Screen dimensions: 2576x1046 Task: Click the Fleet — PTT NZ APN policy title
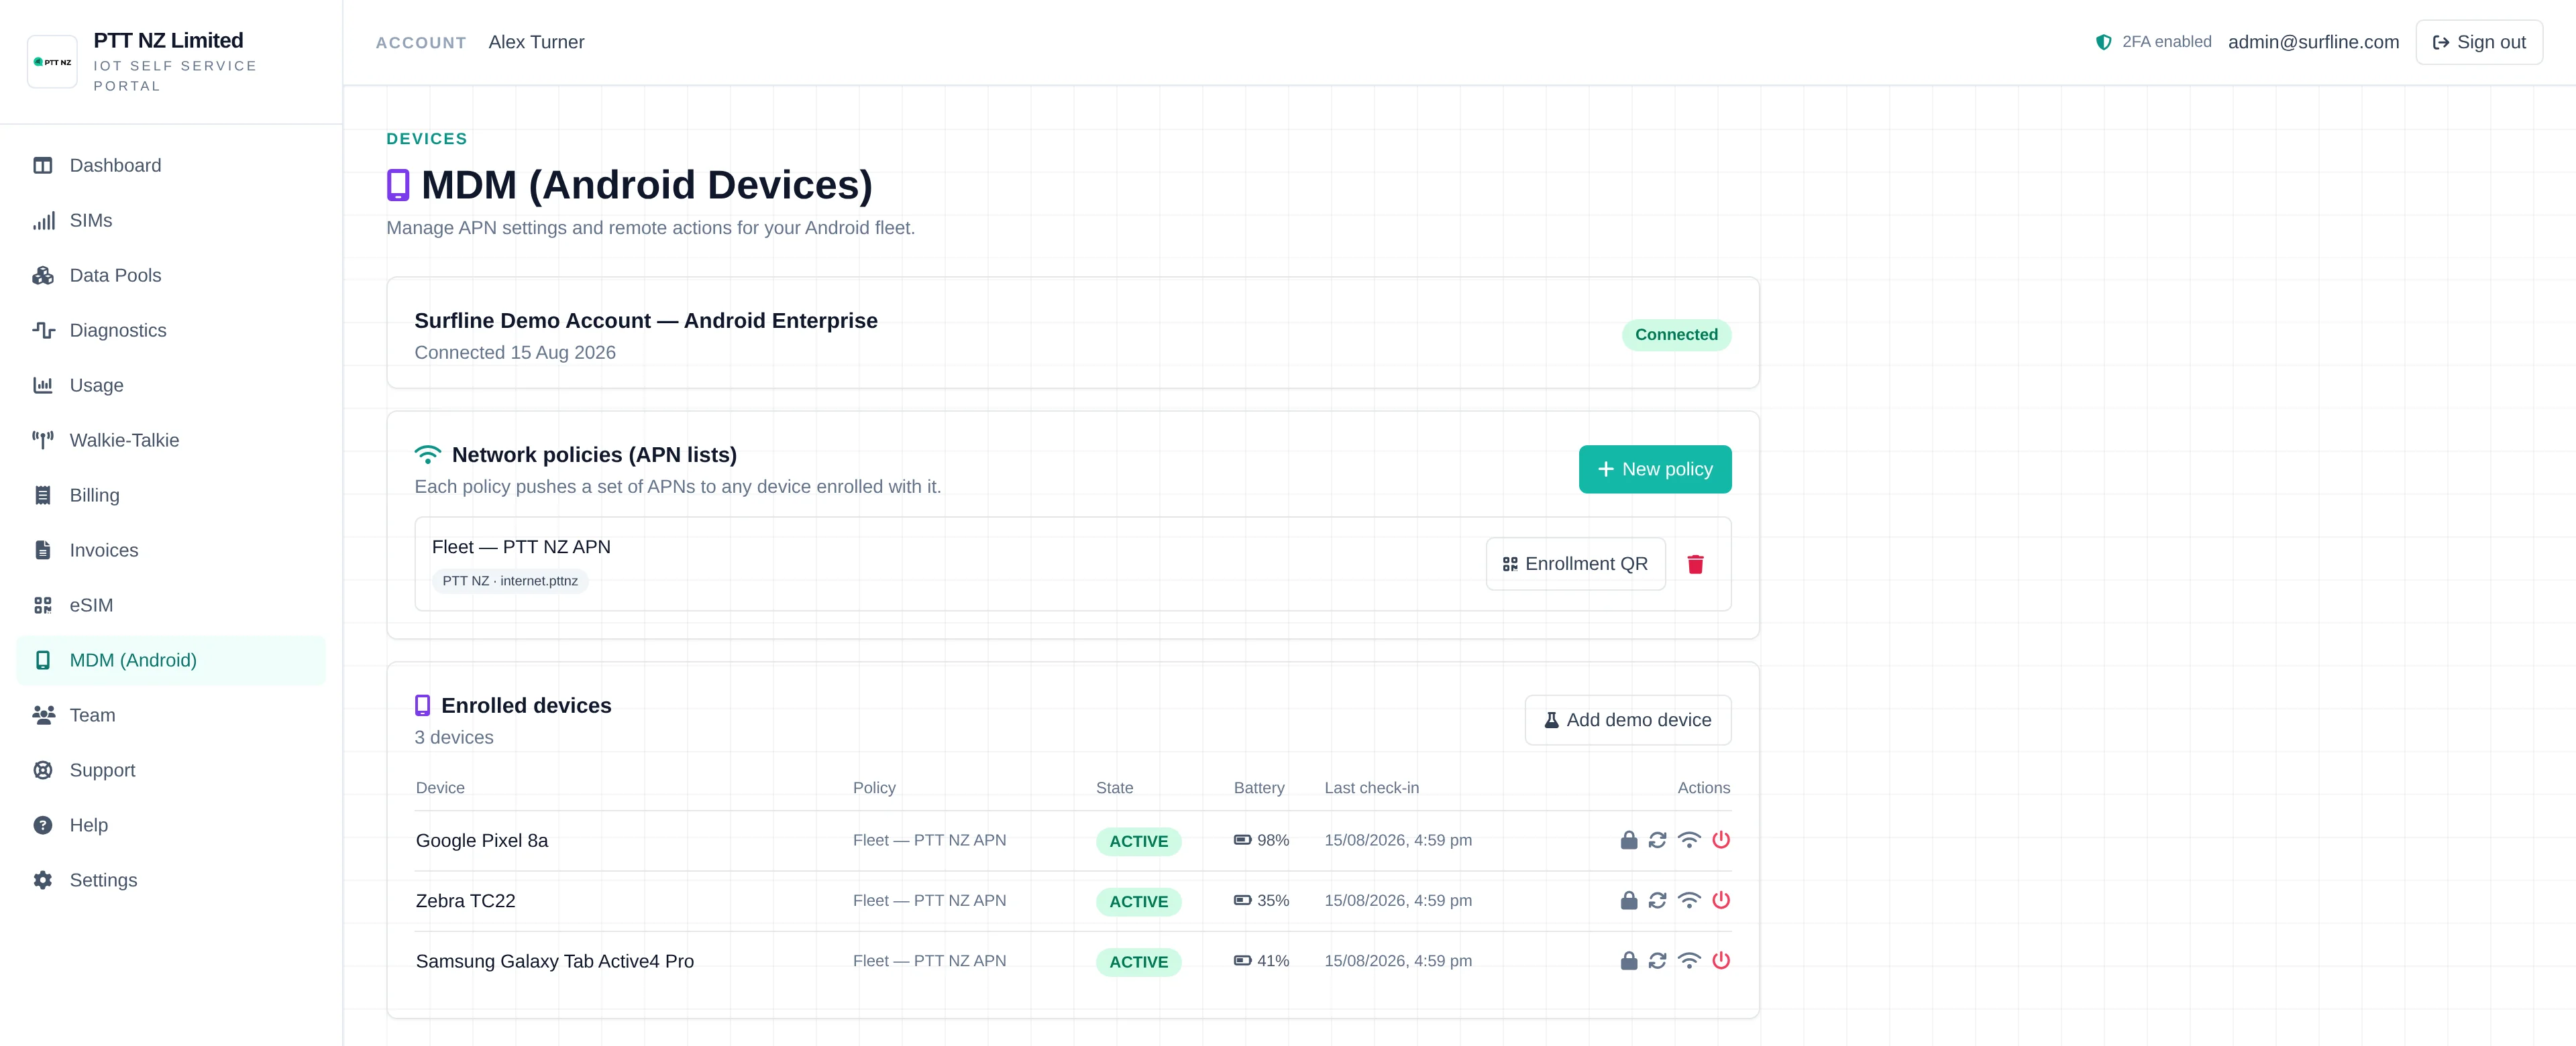coord(521,547)
